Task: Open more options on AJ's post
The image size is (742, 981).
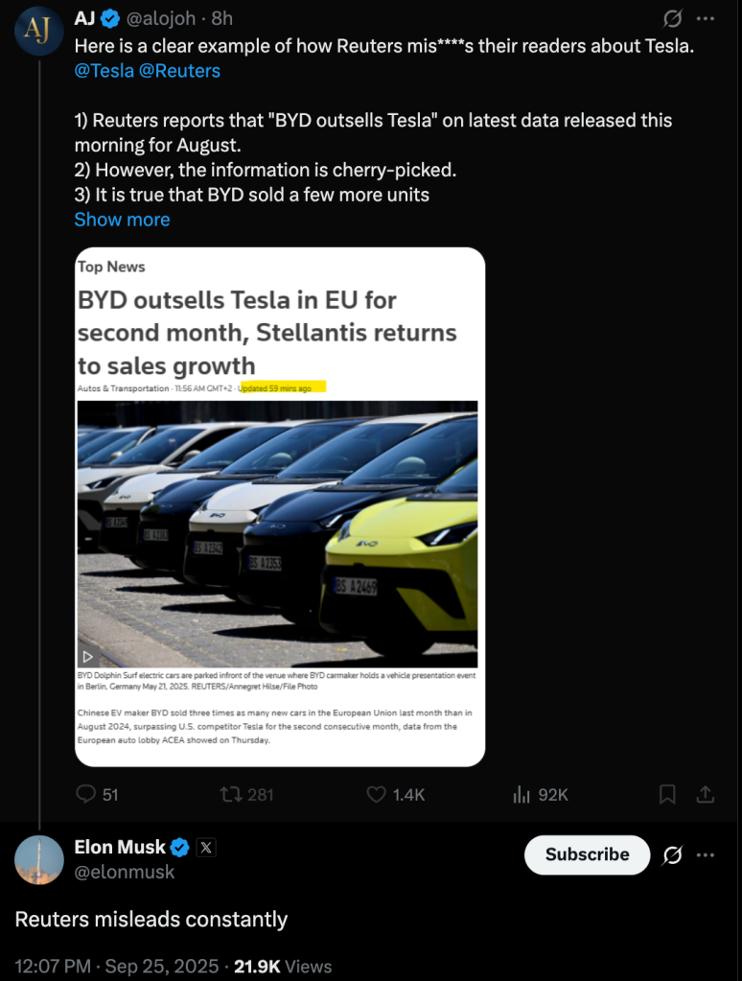Action: point(706,18)
